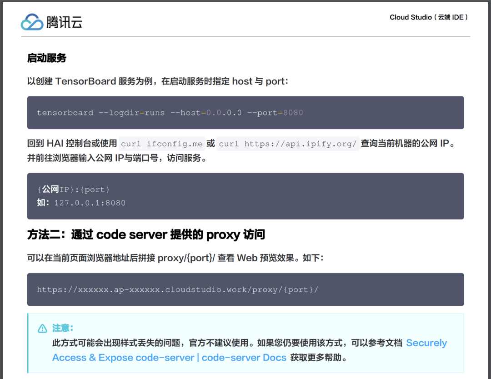Select the tensorboard command code block

pyautogui.click(x=245, y=113)
